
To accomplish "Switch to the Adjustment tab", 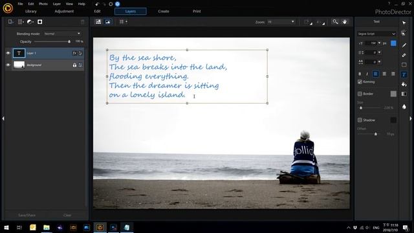I will point(64,12).
